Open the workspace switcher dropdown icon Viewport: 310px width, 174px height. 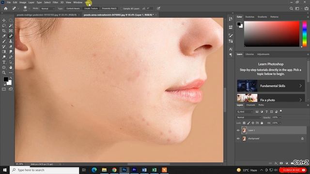point(297,9)
